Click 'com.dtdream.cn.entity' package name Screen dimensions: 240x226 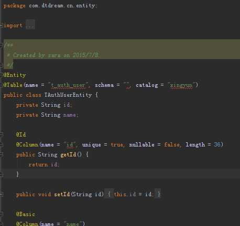click(x=62, y=6)
